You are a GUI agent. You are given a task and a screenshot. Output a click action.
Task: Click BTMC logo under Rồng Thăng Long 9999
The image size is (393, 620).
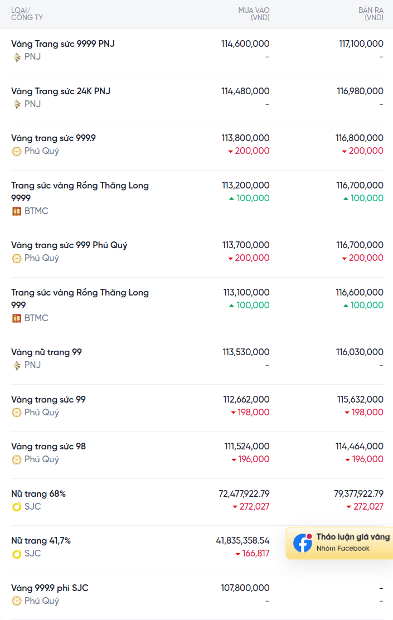(17, 211)
